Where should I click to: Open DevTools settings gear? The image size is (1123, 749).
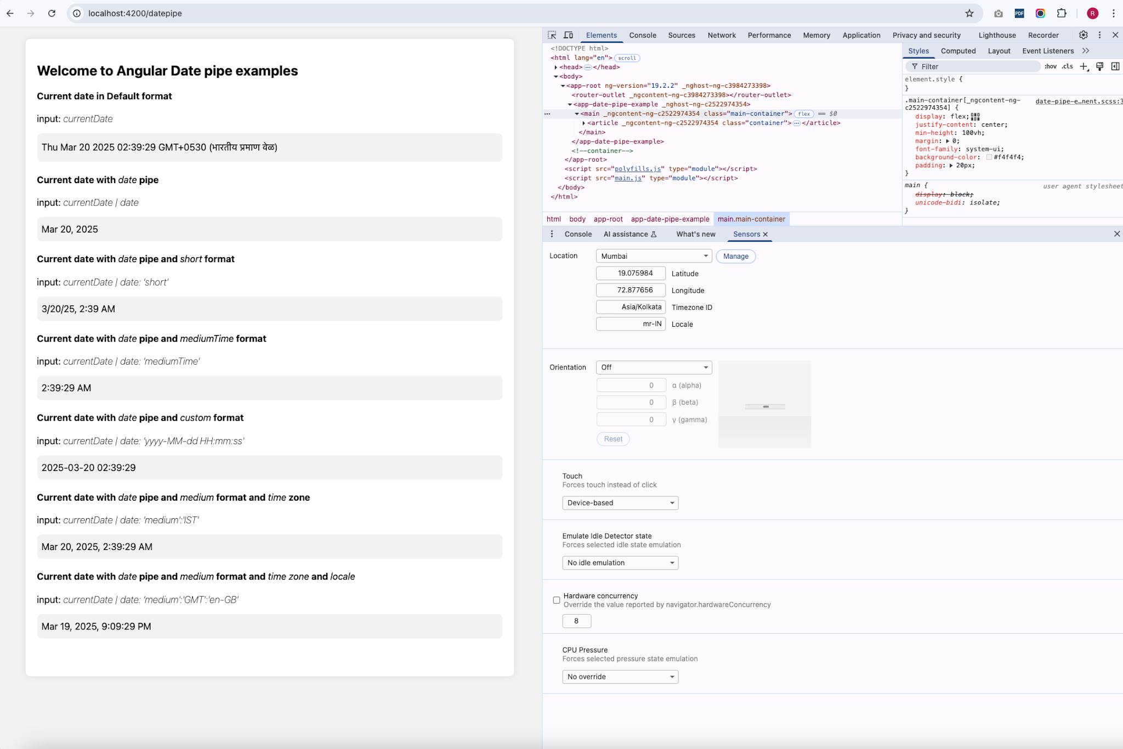tap(1083, 35)
